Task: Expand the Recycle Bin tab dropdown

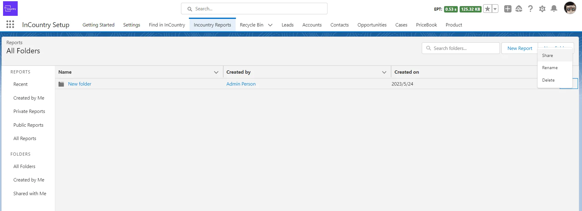Action: coord(270,25)
